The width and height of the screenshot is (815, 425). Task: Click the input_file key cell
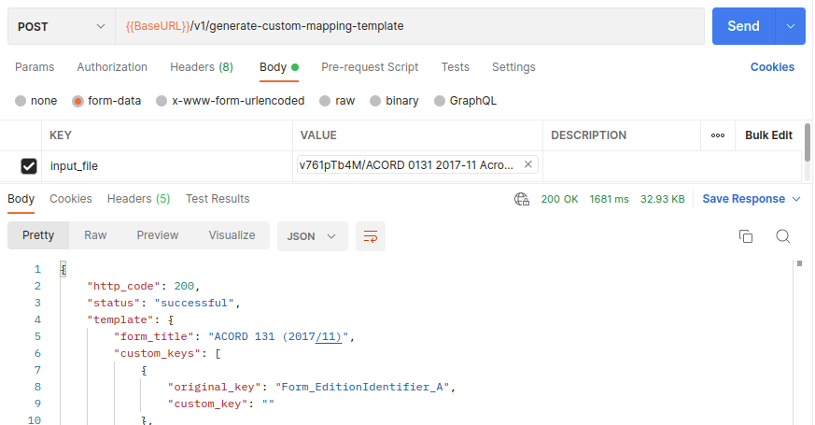tap(167, 166)
